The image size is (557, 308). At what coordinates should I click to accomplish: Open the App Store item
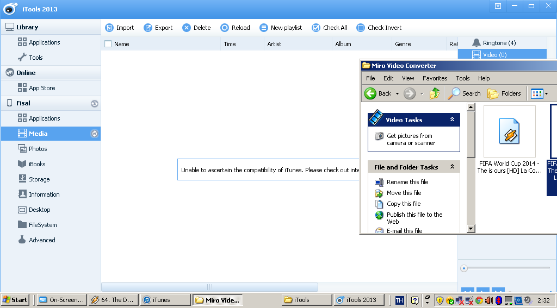[x=51, y=88]
